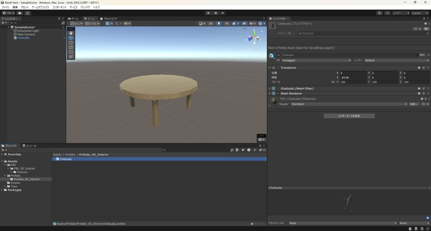Expand the Chabudai Mesh Filter component
Viewport: 431px width, 231px height.
pos(270,89)
